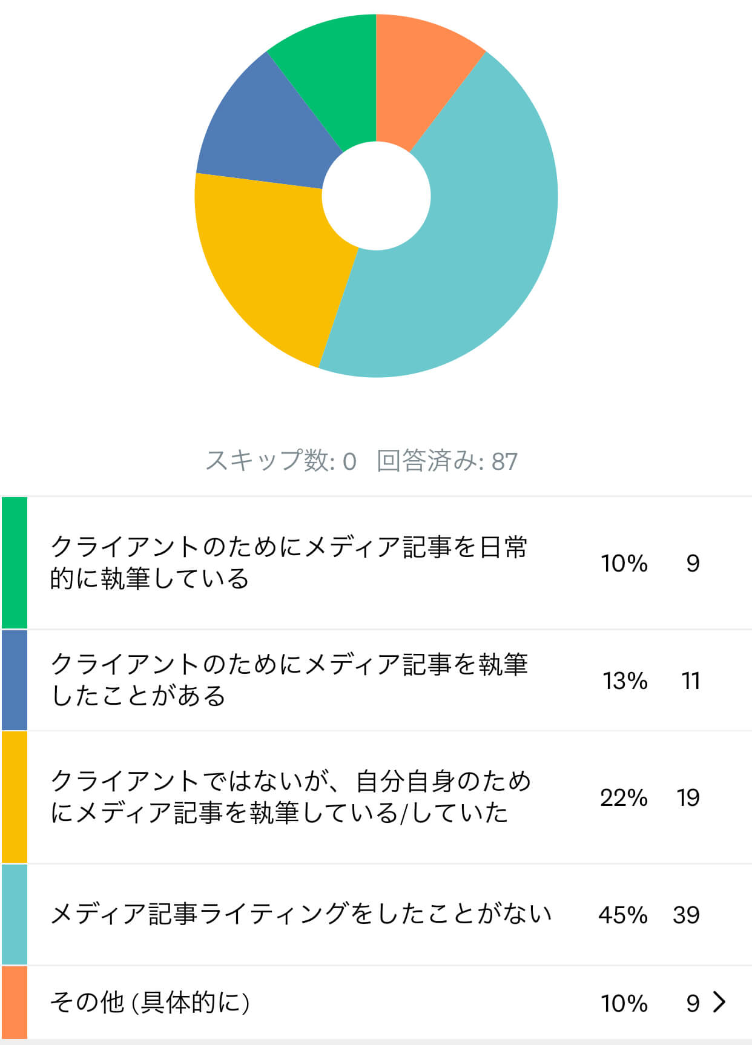Click the 45% percentage value
Viewport: 752px width, 1045px height.
[x=623, y=914]
